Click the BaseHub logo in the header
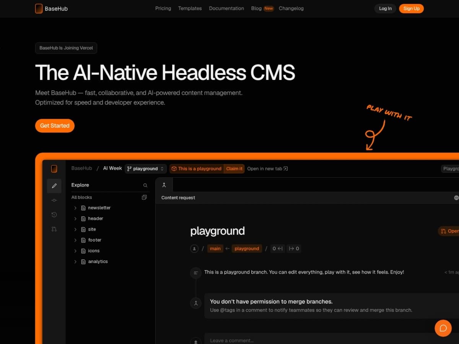Viewport: 459px width, 344px height. coord(51,8)
